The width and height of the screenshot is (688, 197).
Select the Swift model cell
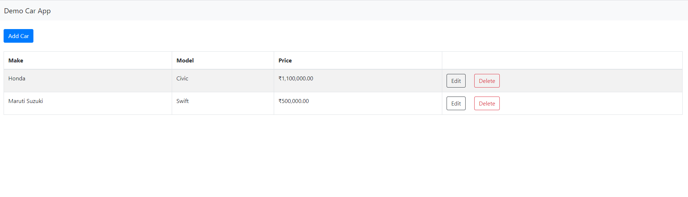pyautogui.click(x=183, y=101)
